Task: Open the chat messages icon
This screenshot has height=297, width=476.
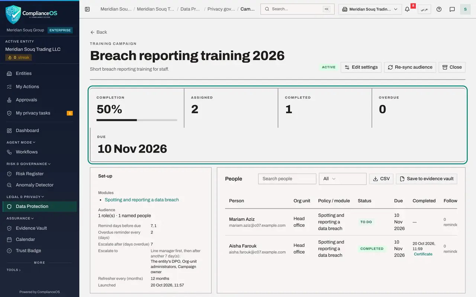Action: coord(452,9)
